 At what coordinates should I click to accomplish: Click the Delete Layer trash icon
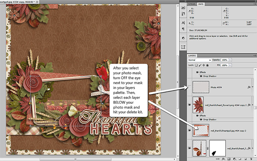tap(251, 159)
